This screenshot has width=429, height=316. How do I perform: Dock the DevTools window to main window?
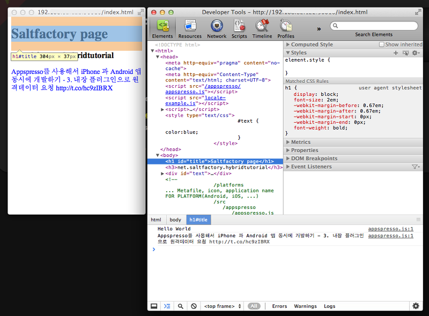coord(154,306)
